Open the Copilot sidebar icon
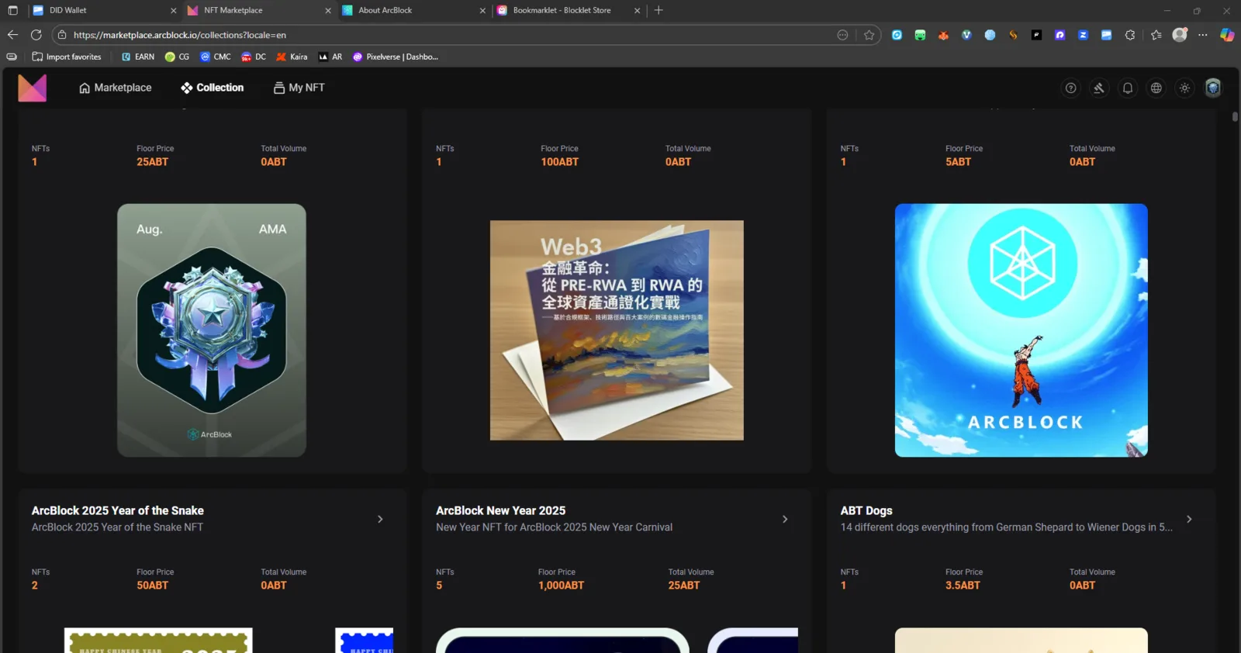The height and width of the screenshot is (653, 1241). click(x=1227, y=35)
